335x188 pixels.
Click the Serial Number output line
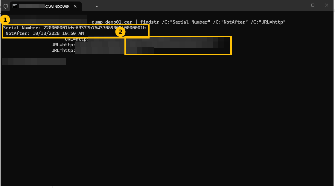click(x=74, y=28)
